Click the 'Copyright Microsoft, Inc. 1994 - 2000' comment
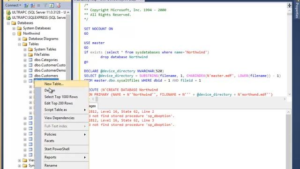300x169 pixels. point(128,10)
